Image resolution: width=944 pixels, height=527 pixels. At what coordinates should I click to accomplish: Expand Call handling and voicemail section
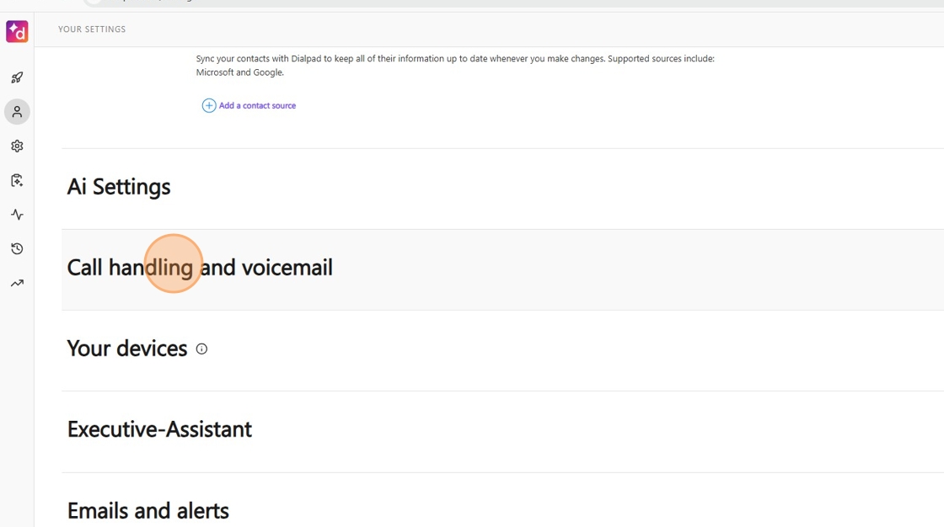click(x=200, y=268)
